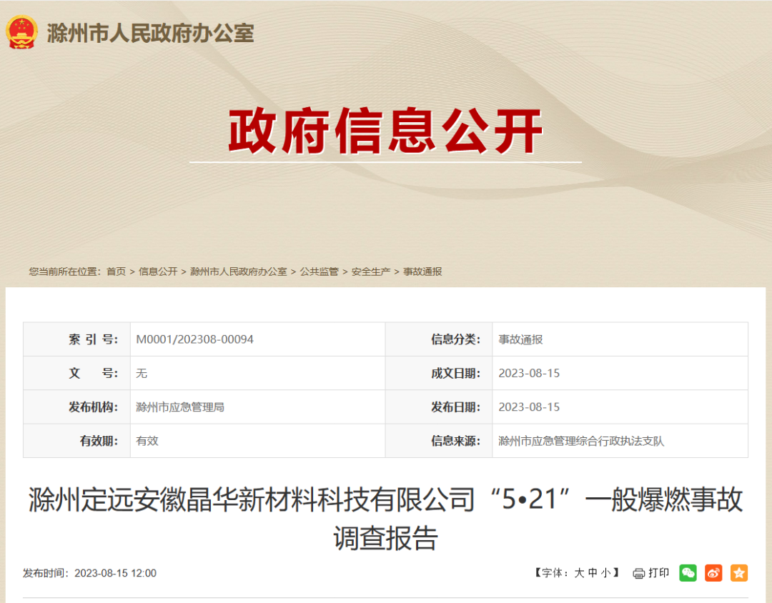Set font size to 小
Viewport: 772px width, 603px height.
coord(605,573)
